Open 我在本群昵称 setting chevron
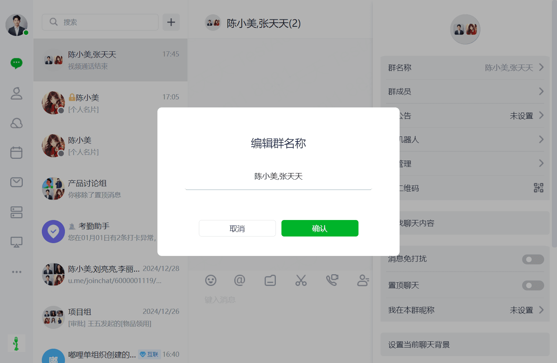The height and width of the screenshot is (363, 557). (x=541, y=310)
